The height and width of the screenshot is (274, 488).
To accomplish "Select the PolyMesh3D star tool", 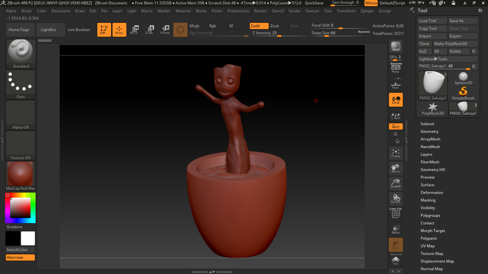I will coord(433,109).
